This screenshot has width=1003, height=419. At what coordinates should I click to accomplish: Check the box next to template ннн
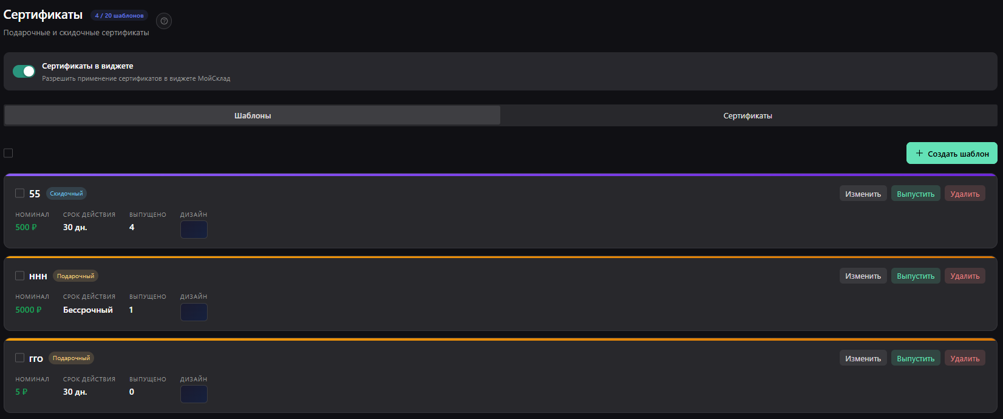point(20,276)
